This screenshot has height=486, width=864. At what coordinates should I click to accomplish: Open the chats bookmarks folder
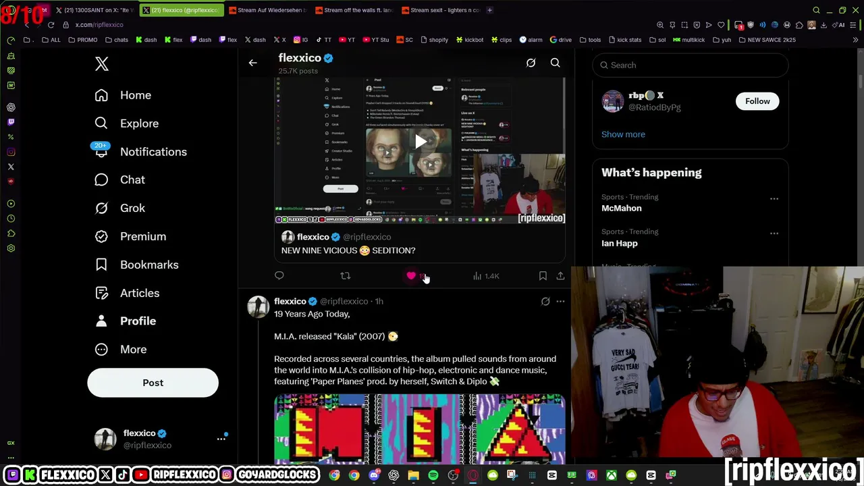(x=116, y=40)
